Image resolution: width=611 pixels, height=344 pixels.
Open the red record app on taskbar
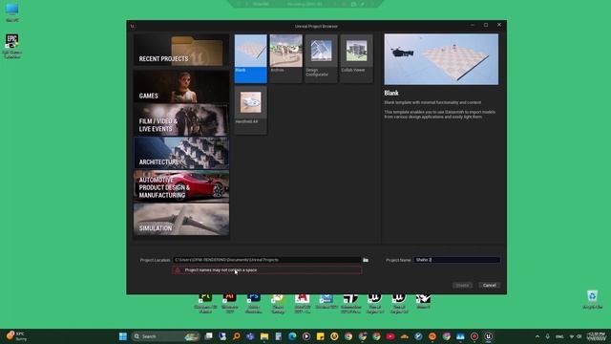pyautogui.click(x=474, y=336)
